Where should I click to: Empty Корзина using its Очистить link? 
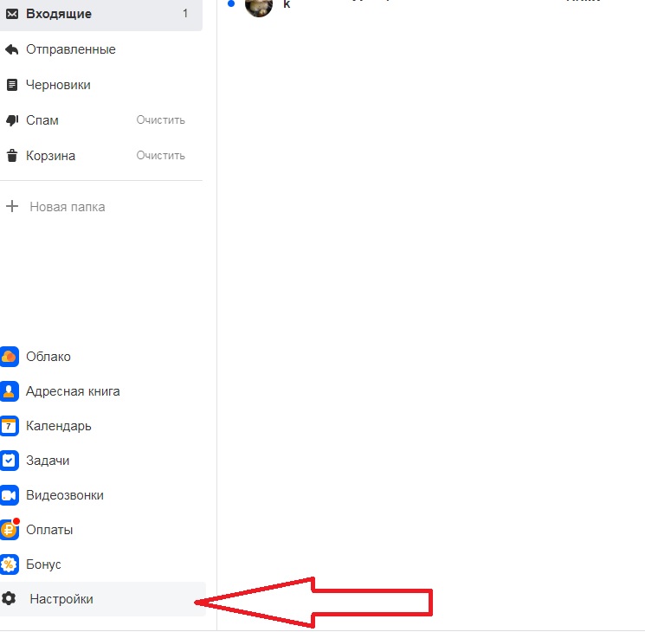click(x=160, y=156)
